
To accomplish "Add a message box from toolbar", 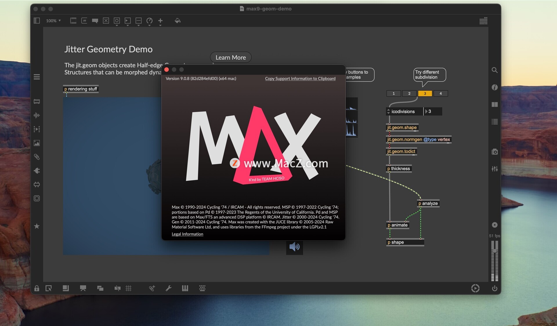I will (84, 21).
